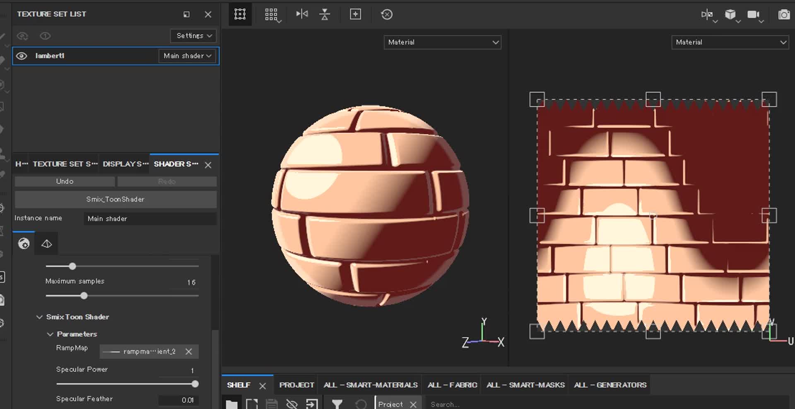Viewport: 795px width, 409px height.
Task: Switch to the Texture Set Settings tab
Action: tap(65, 164)
